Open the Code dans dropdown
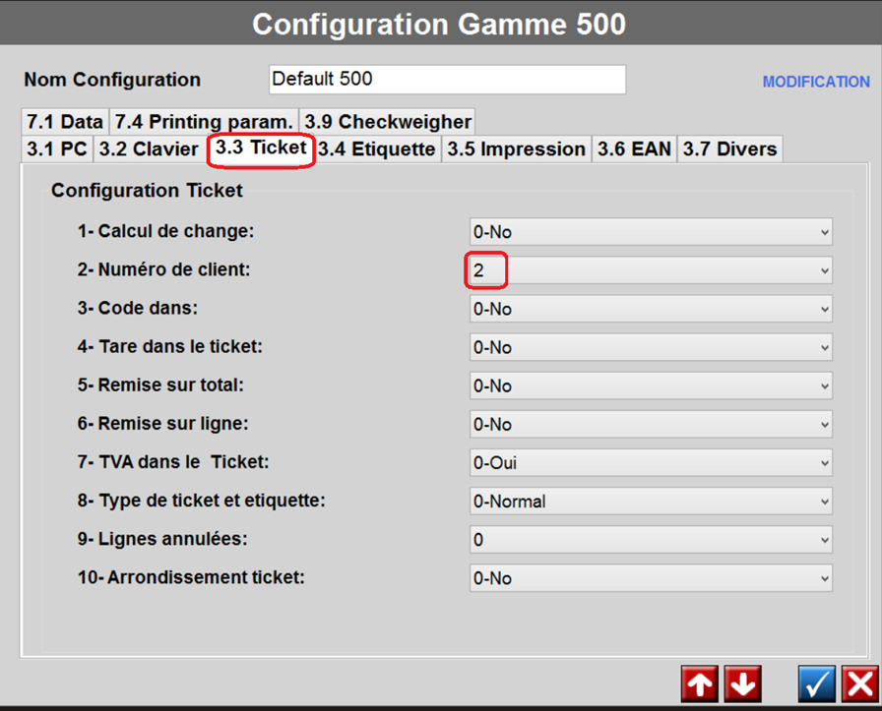882x711 pixels. pyautogui.click(x=651, y=309)
